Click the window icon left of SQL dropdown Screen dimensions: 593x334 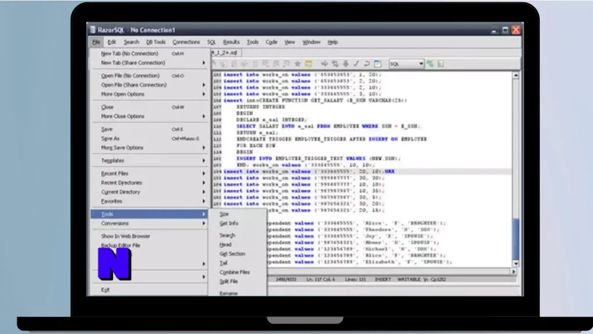tap(378, 64)
